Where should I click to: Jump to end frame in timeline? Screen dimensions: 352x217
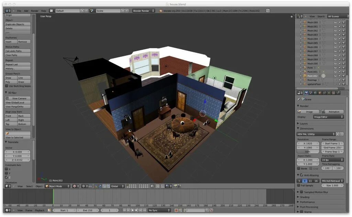(145, 210)
